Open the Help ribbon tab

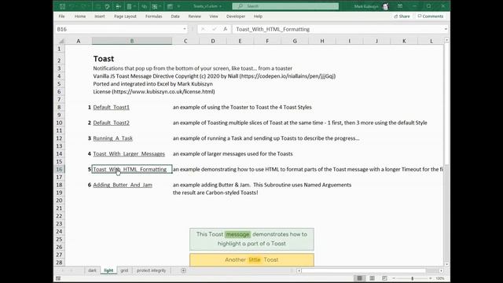click(x=258, y=17)
